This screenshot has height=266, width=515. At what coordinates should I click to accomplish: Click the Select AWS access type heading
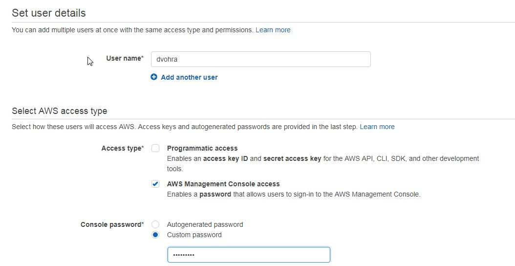[60, 111]
